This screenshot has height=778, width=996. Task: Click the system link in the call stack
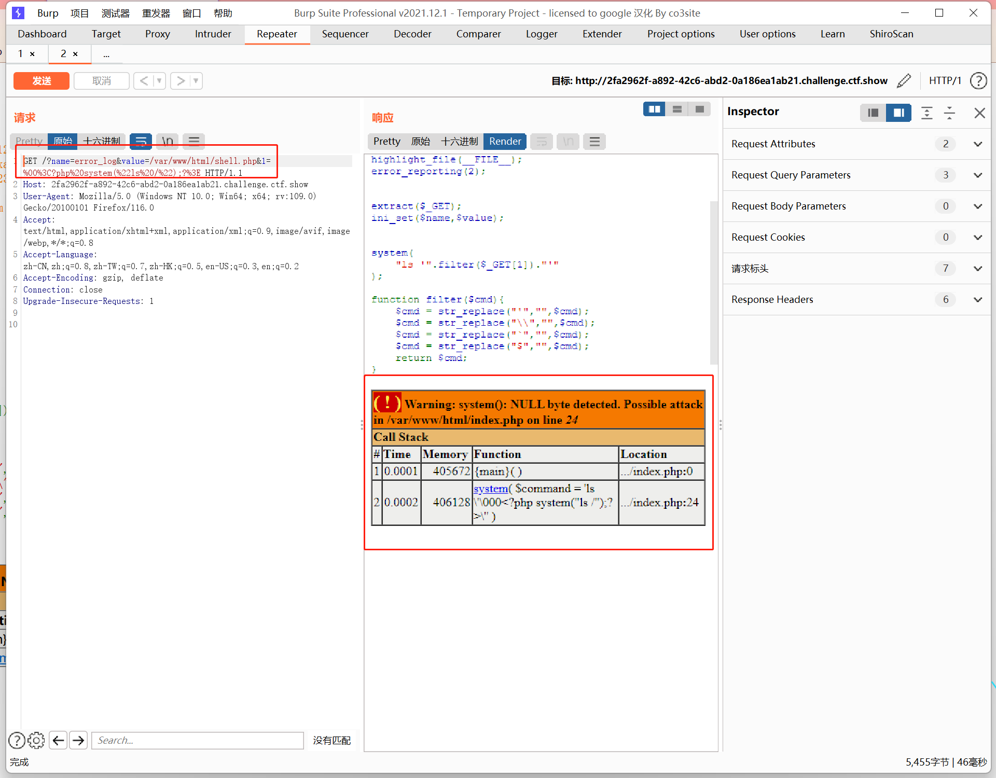[491, 489]
